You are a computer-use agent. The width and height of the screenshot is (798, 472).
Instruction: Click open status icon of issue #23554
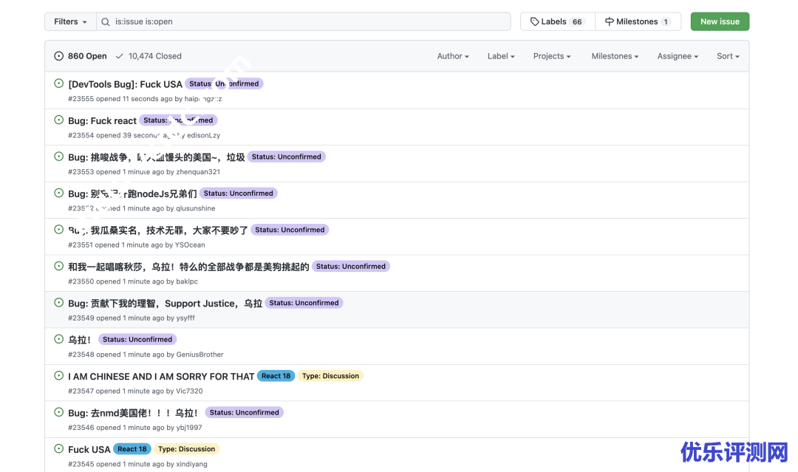[x=58, y=120]
